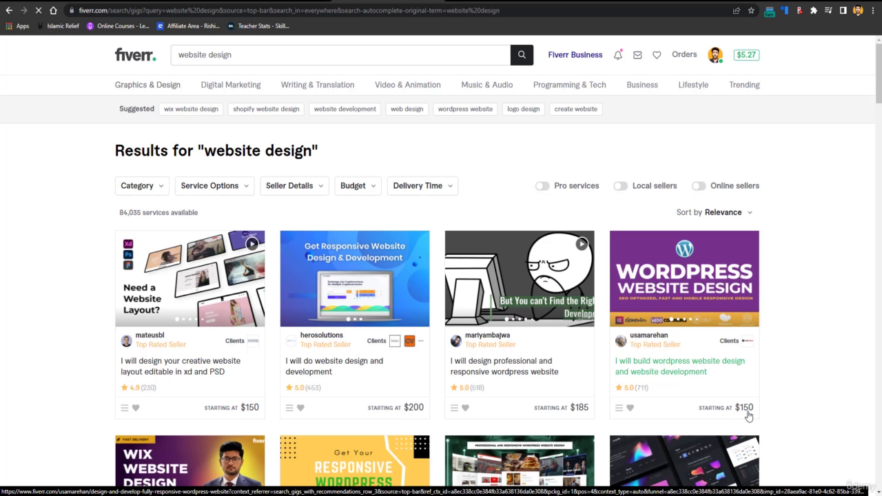Viewport: 882px width, 496px height.
Task: Open the Islamic Relief bookmark
Action: 58,26
